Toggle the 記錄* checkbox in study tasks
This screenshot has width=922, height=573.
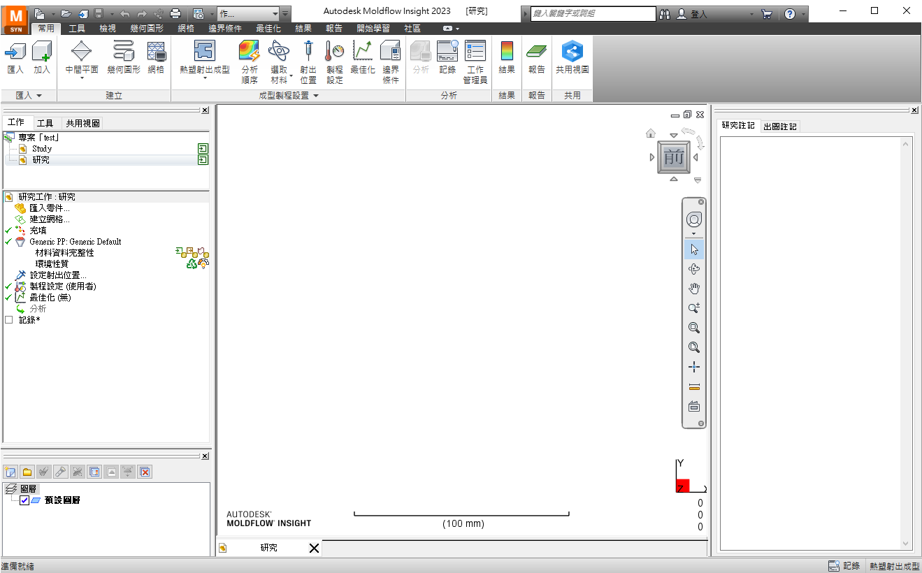pos(9,320)
